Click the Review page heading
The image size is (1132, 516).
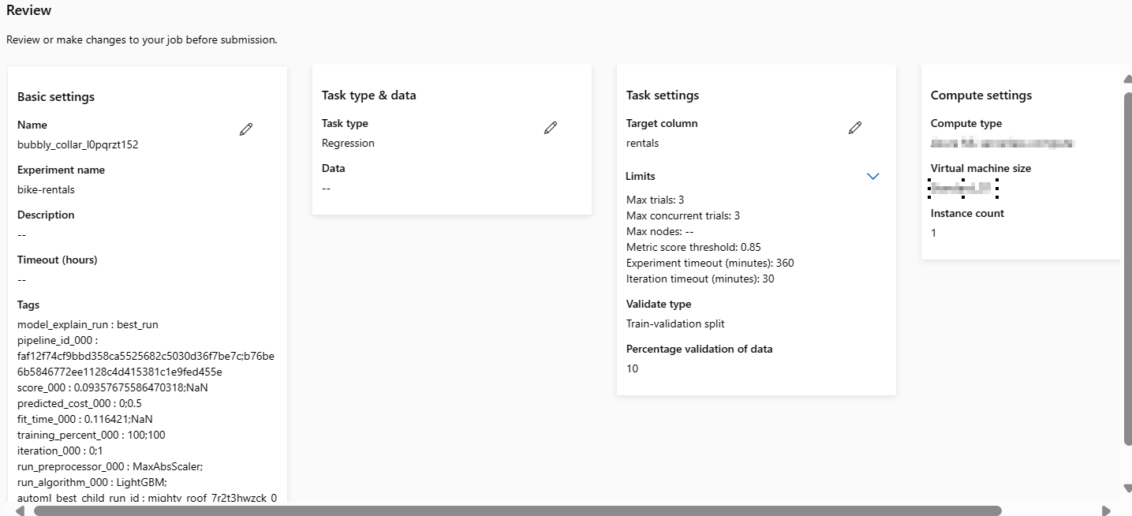click(x=29, y=10)
